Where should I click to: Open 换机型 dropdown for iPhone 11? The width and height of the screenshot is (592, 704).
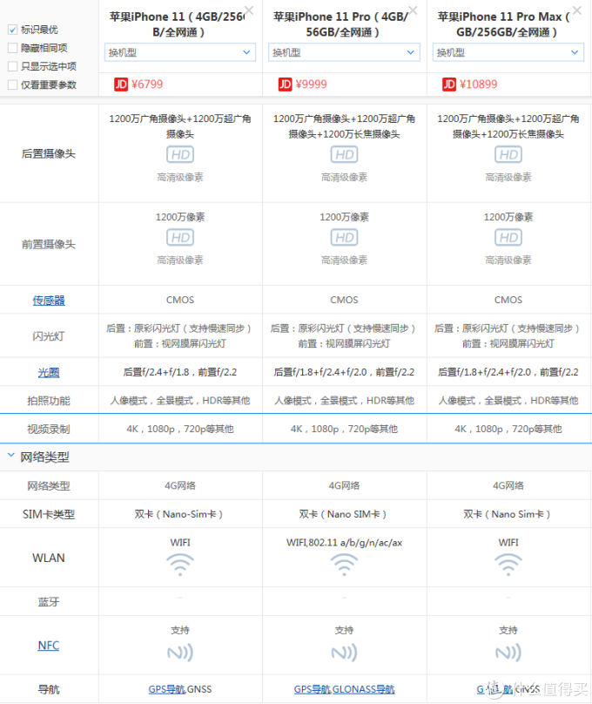[180, 52]
